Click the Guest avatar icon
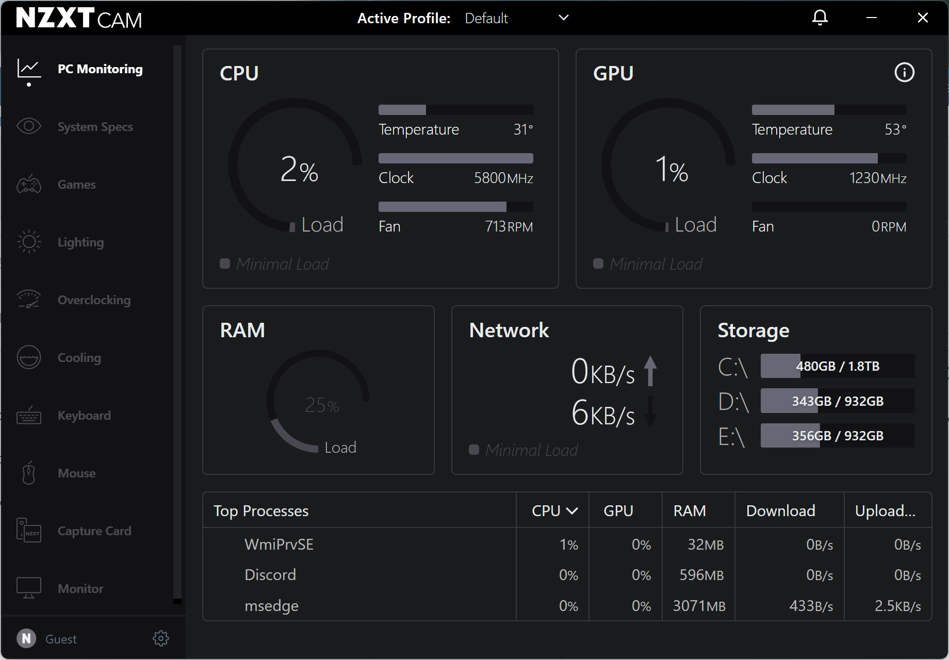The height and width of the screenshot is (660, 949). tap(26, 638)
